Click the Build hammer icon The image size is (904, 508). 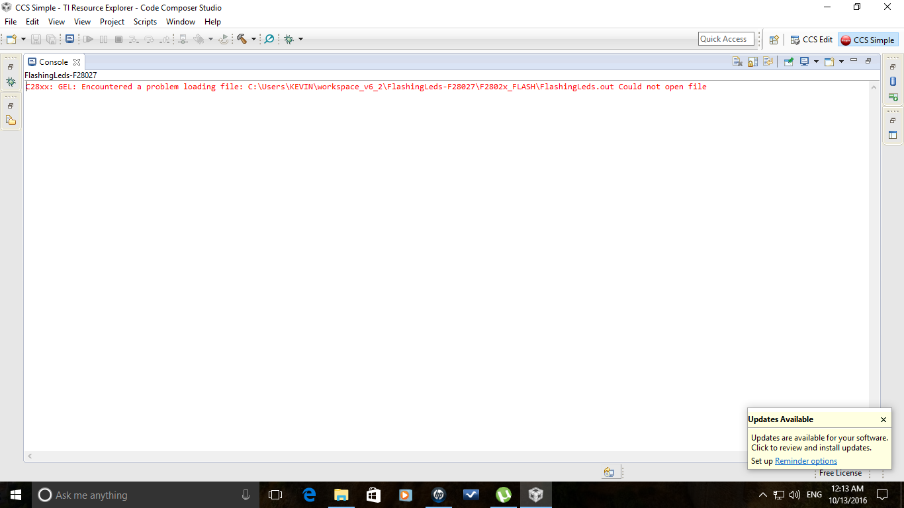pos(242,39)
